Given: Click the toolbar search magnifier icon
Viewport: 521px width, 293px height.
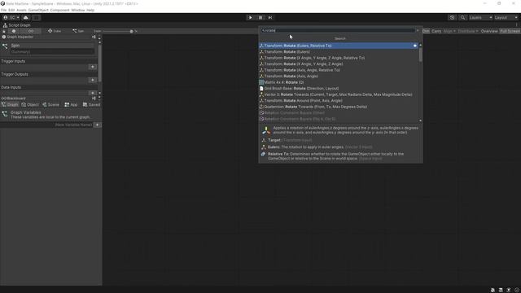Looking at the screenshot, I should pos(462,18).
